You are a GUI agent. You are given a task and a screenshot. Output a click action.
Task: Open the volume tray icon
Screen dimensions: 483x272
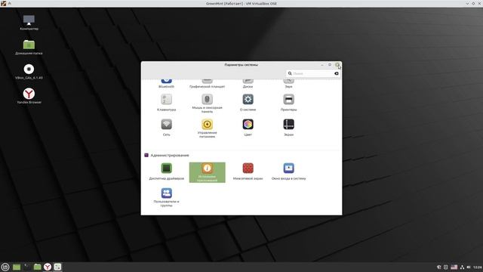(469, 267)
